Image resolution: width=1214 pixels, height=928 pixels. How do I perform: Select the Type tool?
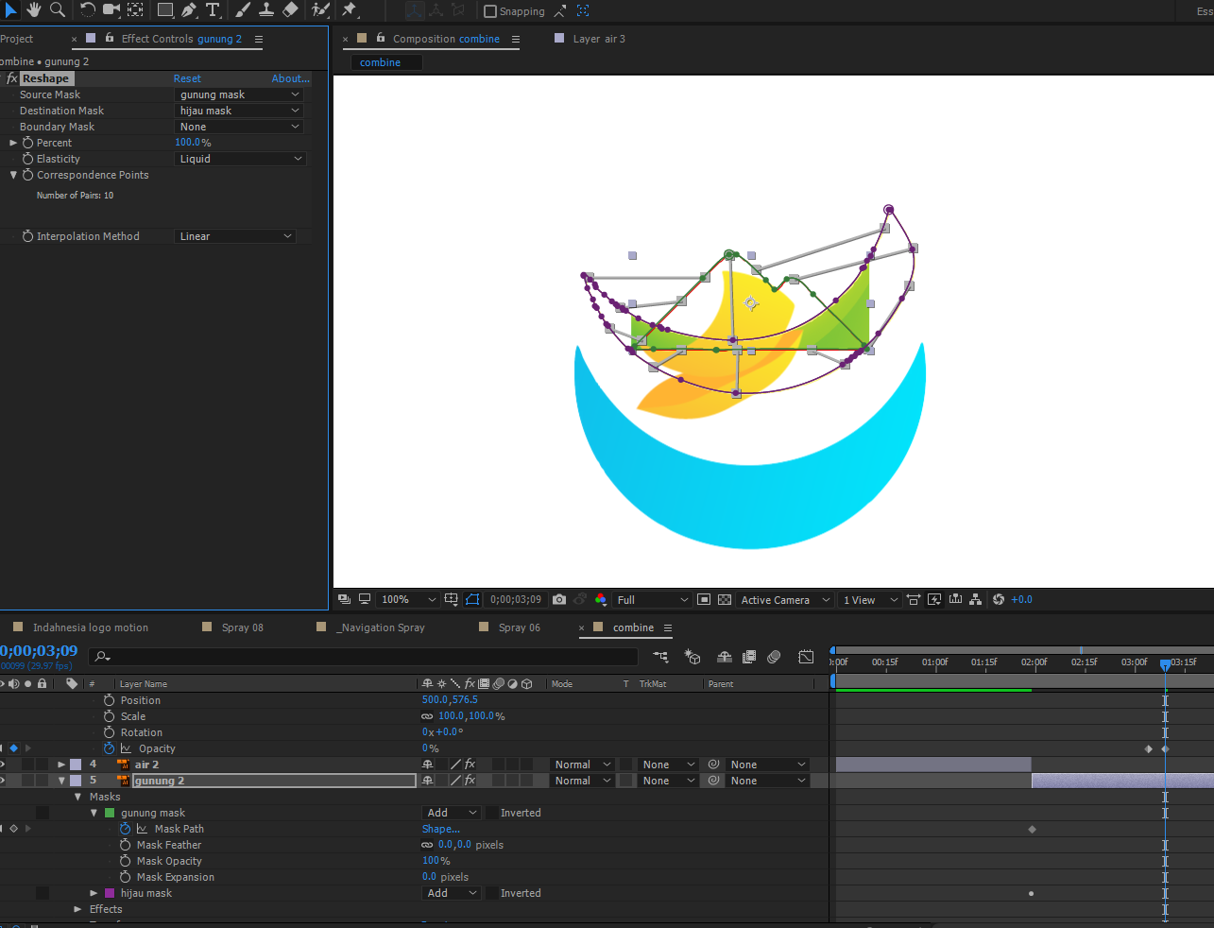pyautogui.click(x=213, y=10)
